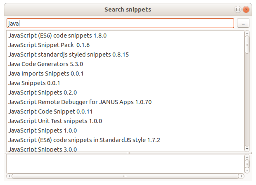Select JavaScript Snippets version 1.0.0
This screenshot has height=185, width=256.
click(43, 130)
